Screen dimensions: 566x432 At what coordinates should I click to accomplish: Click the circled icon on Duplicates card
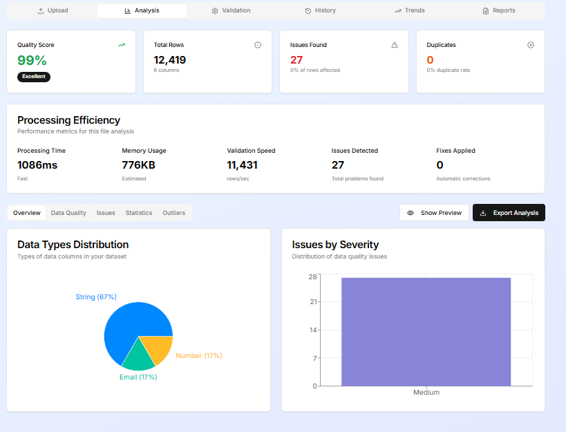click(x=530, y=44)
